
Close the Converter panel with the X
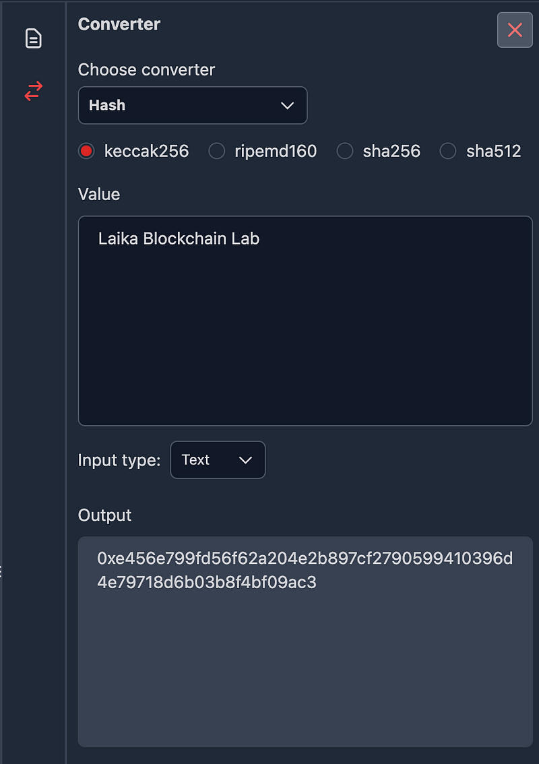pyautogui.click(x=515, y=30)
